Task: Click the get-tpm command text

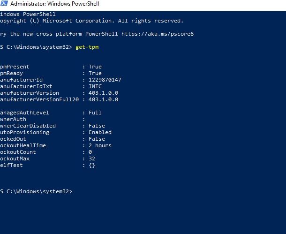Action: [87, 47]
